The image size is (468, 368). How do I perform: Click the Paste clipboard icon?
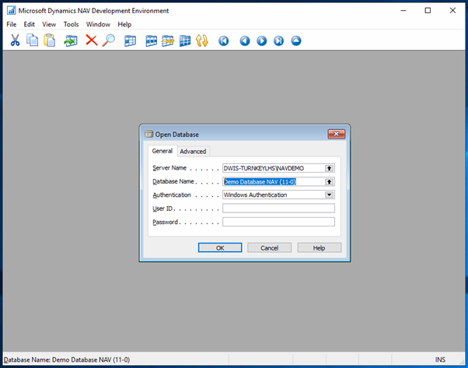coord(50,40)
